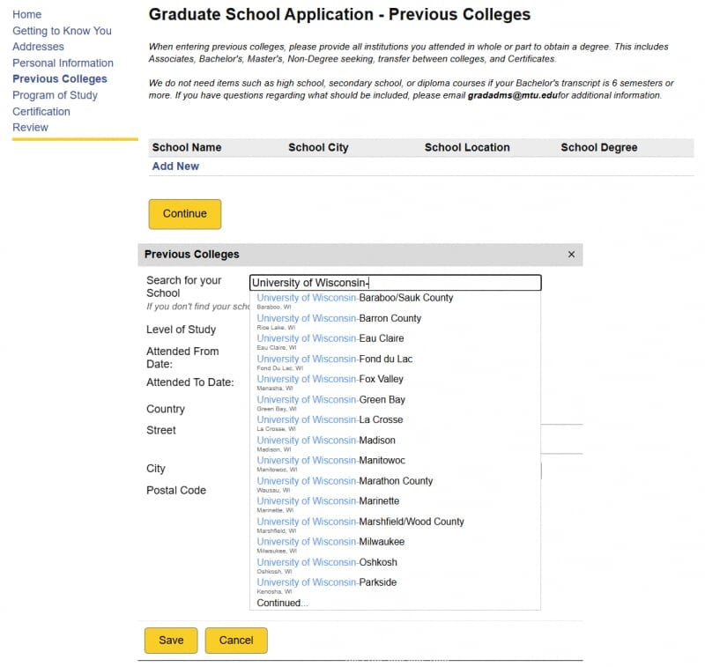Pick University of Wisconsin-La Crosse
The image size is (705, 667).
click(395, 424)
